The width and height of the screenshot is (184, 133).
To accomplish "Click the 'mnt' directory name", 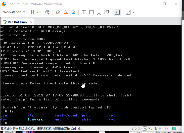I will [x=58, y=119].
